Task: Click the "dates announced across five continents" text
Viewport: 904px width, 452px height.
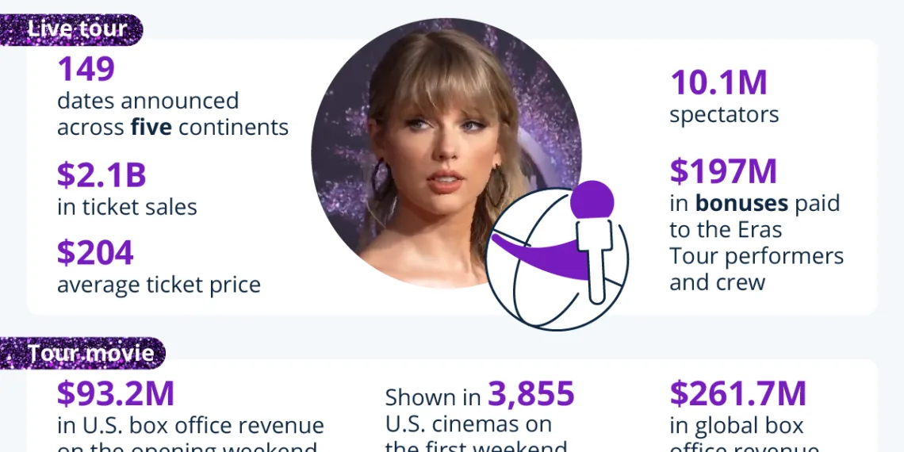Action: [172, 114]
